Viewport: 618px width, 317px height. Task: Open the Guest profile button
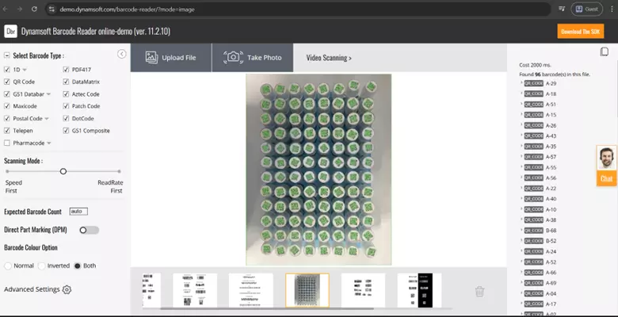586,9
